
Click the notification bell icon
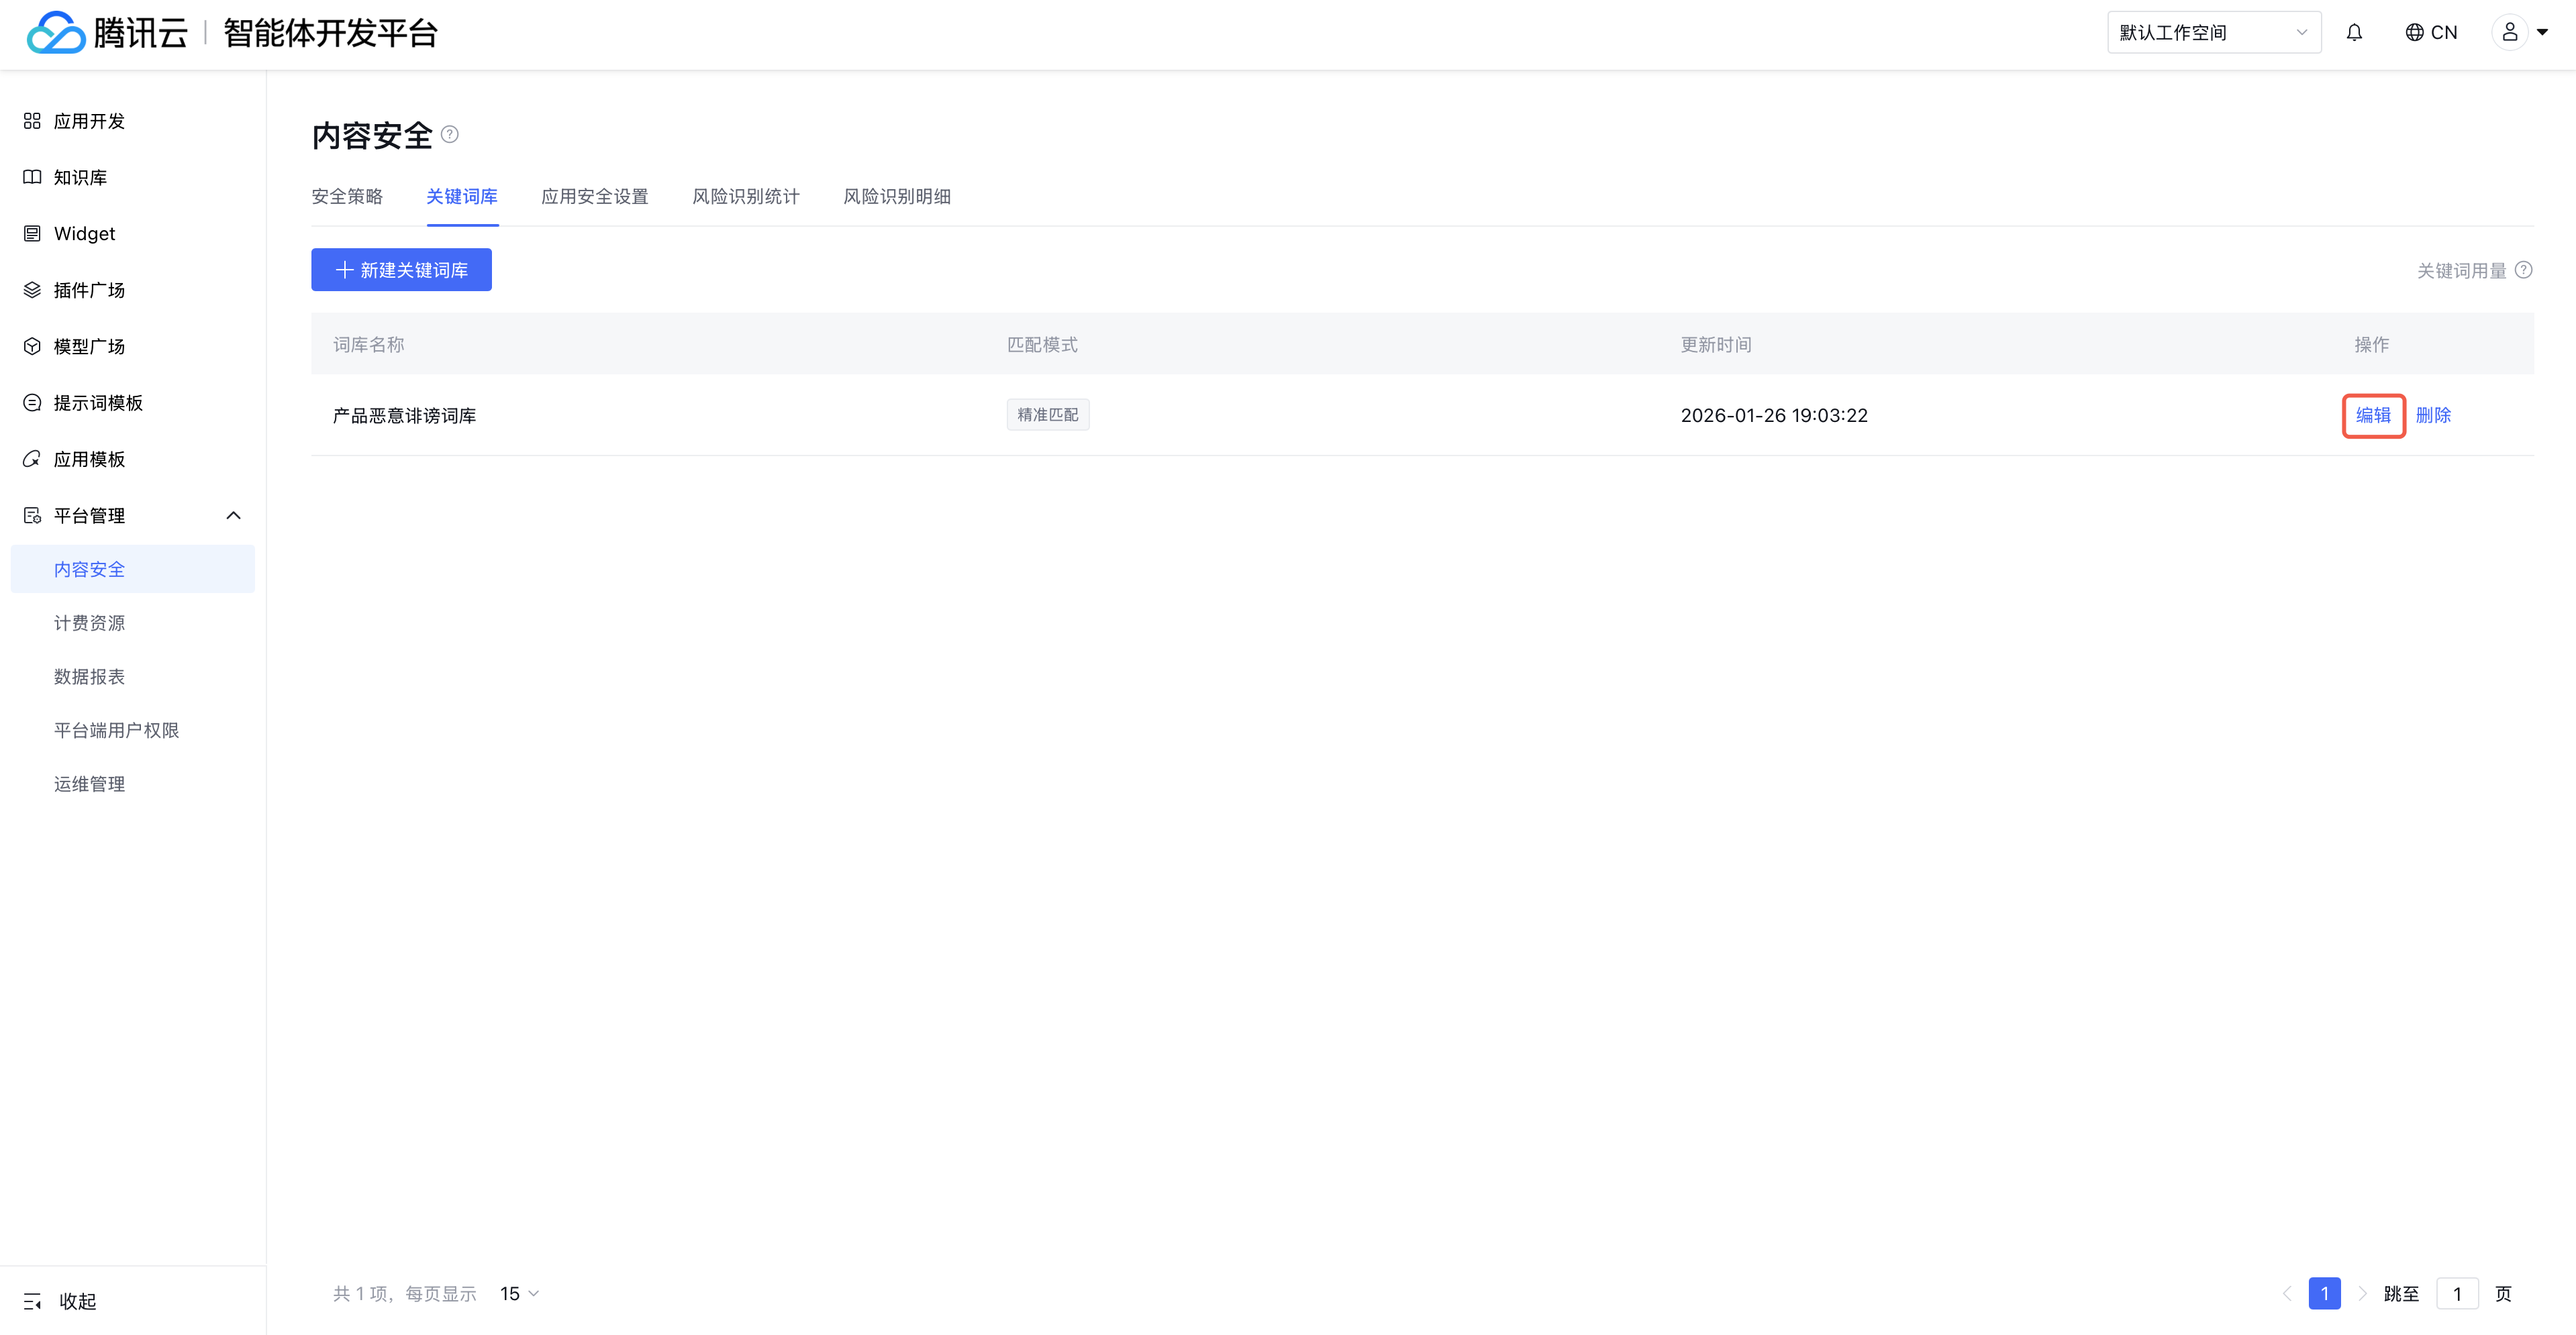[x=2354, y=33]
